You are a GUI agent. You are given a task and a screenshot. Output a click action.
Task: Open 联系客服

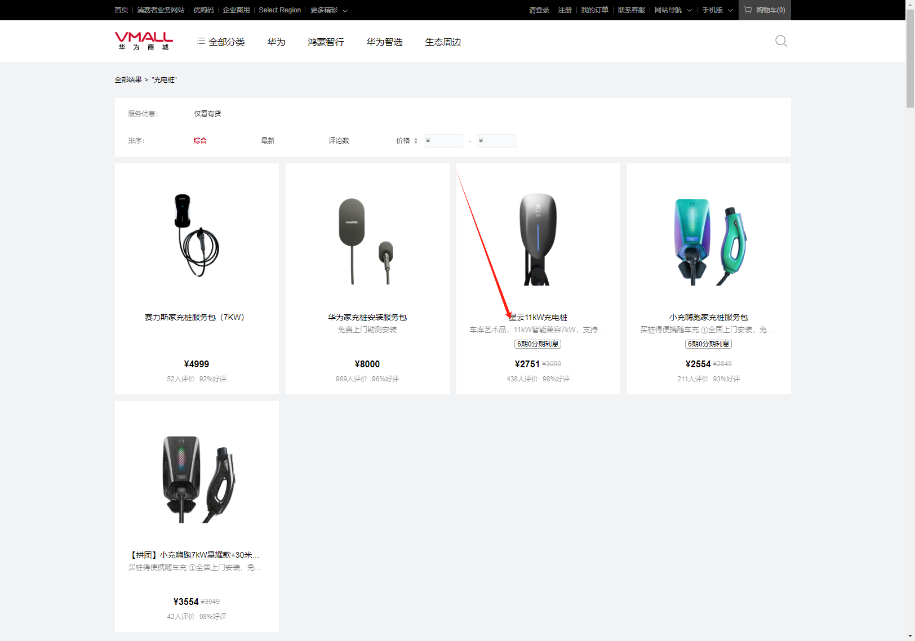point(631,10)
